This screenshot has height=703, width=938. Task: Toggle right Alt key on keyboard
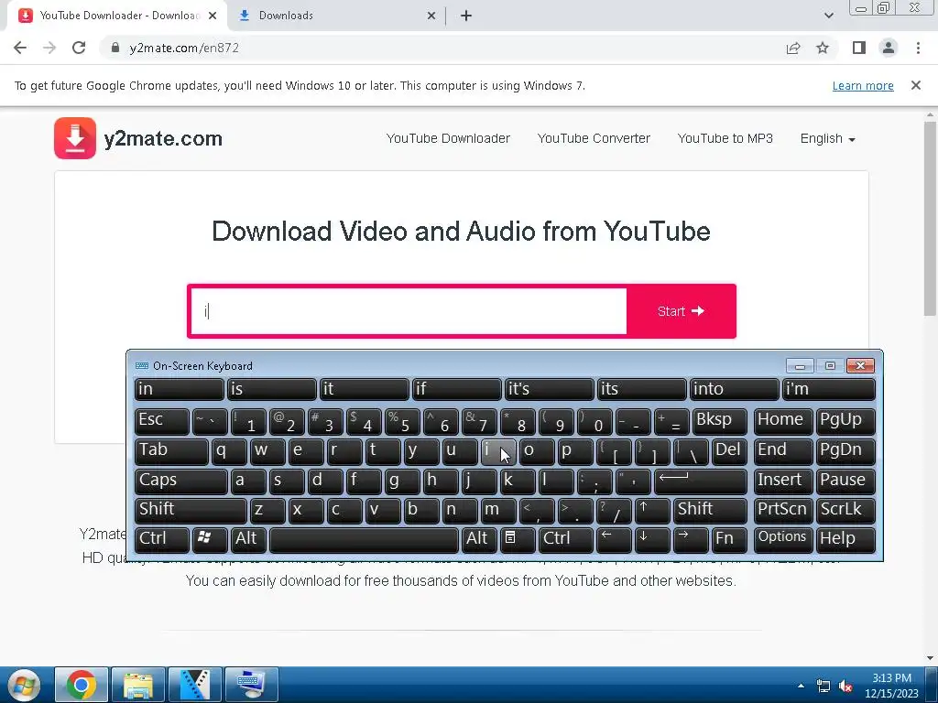click(479, 539)
